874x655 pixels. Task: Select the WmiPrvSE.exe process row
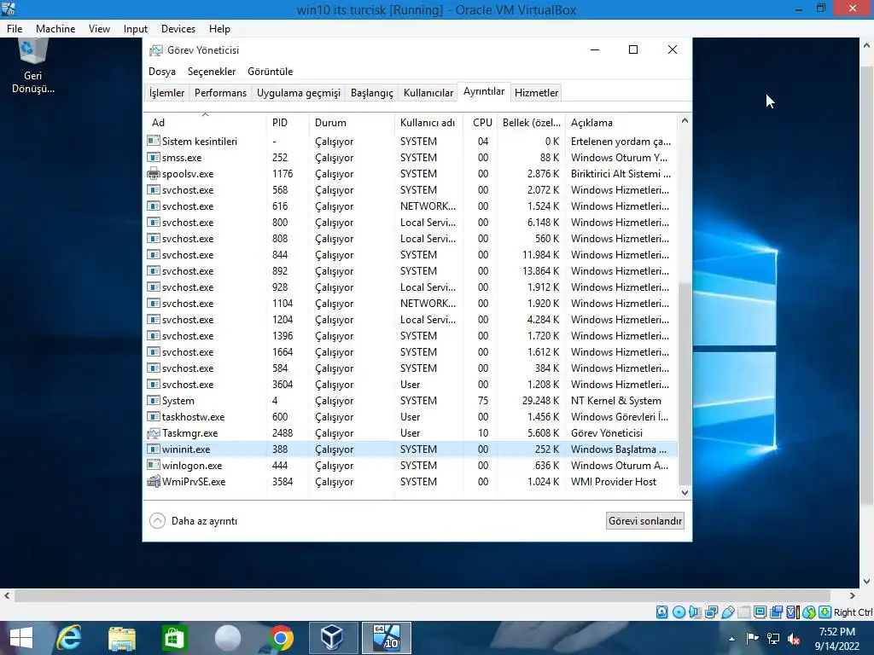point(411,482)
